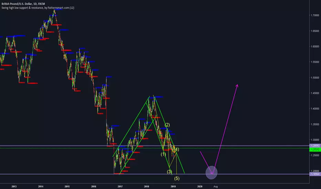
Task: Click the 2016 time axis label
Action: pos(94,186)
